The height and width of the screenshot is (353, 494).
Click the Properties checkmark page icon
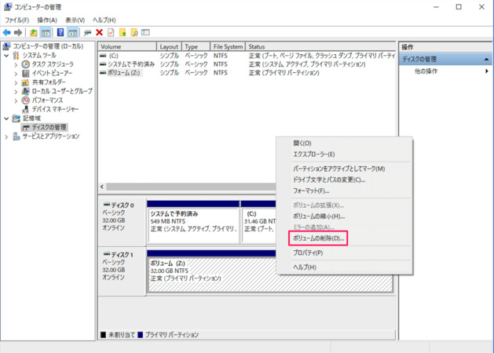(x=111, y=32)
